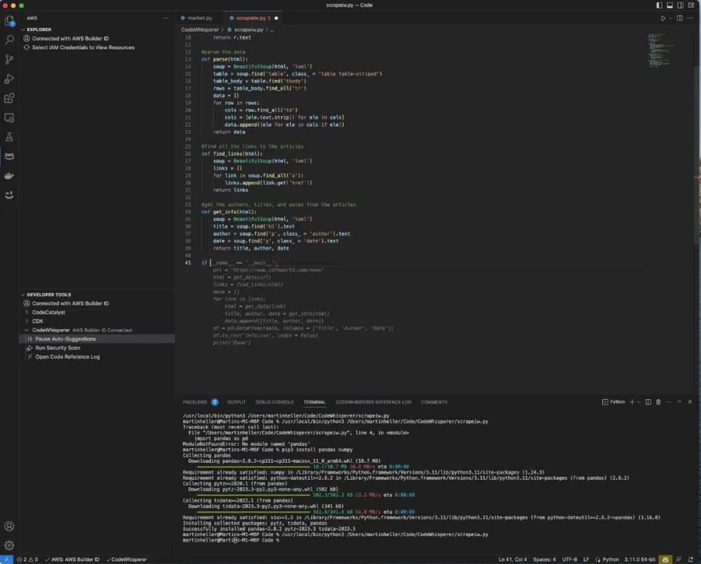Run Python file with play button
The height and width of the screenshot is (564, 701).
click(663, 18)
